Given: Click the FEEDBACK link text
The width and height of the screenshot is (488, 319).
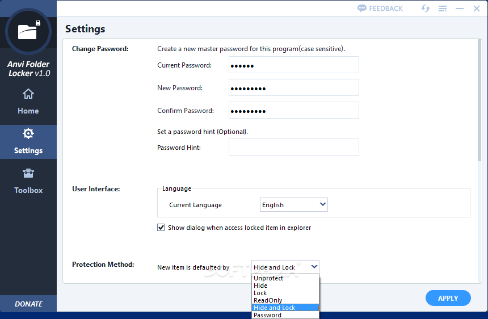Looking at the screenshot, I should 386,9.
